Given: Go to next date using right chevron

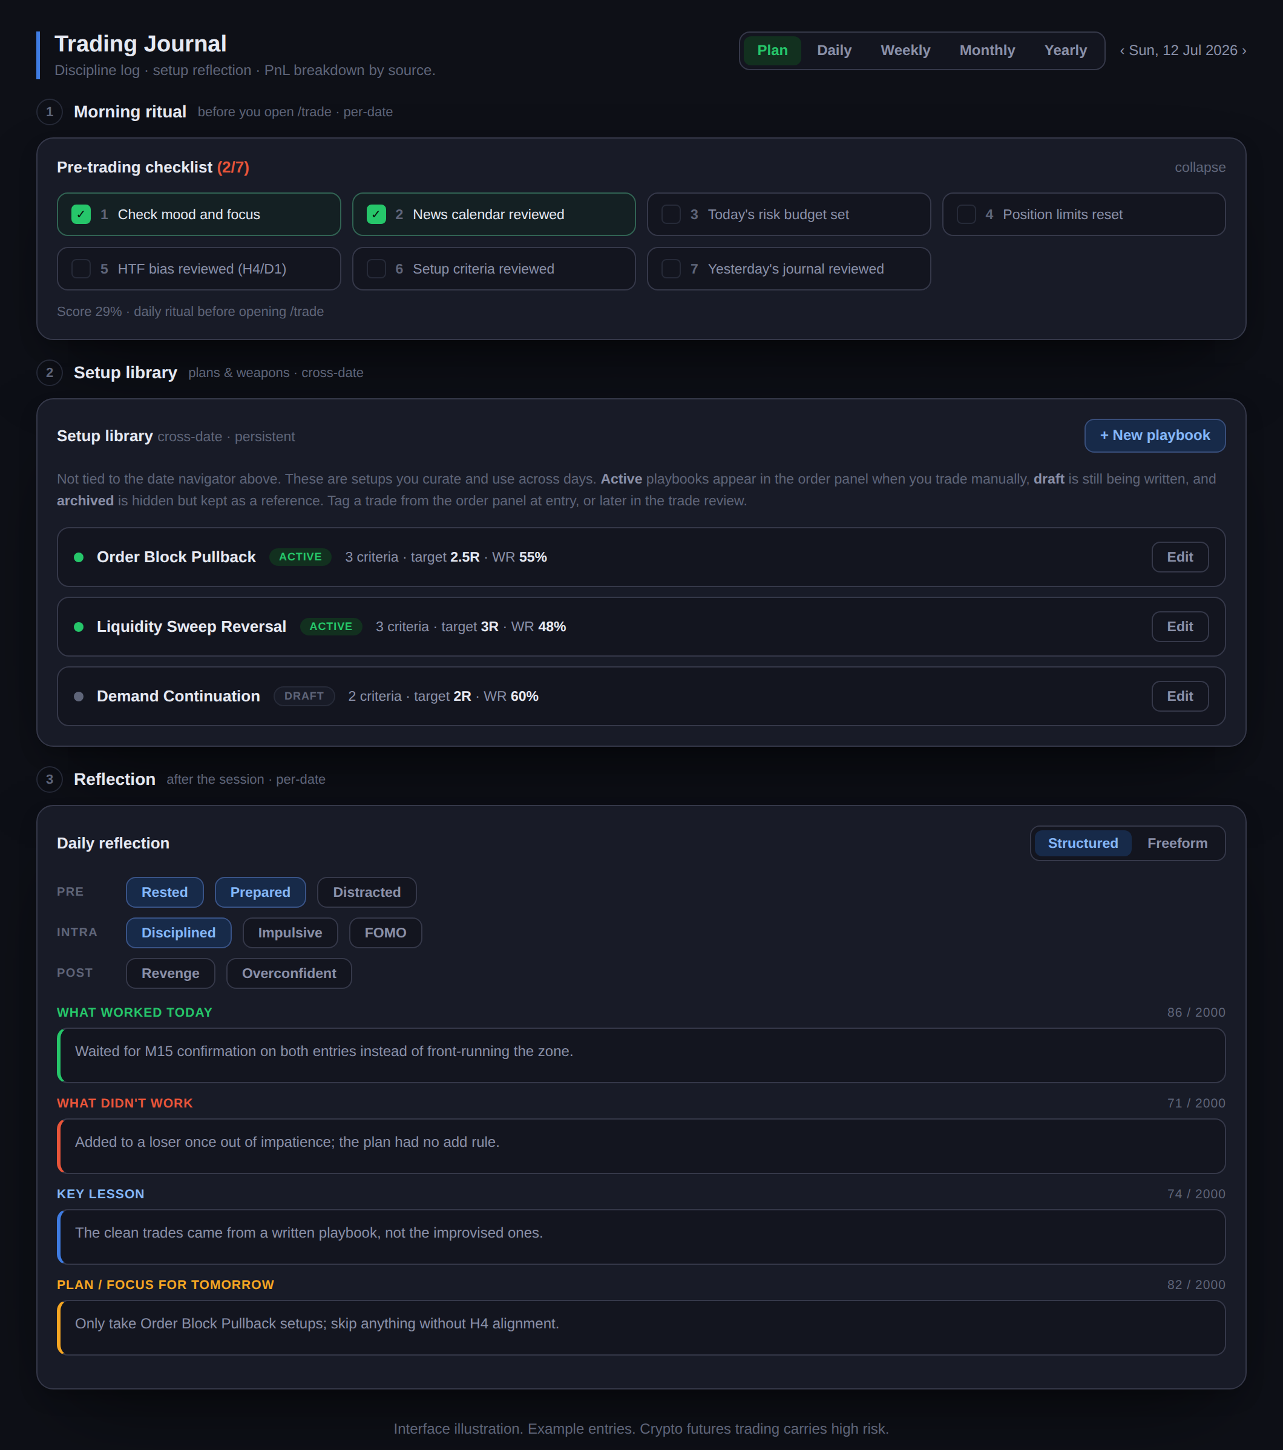Looking at the screenshot, I should 1244,50.
